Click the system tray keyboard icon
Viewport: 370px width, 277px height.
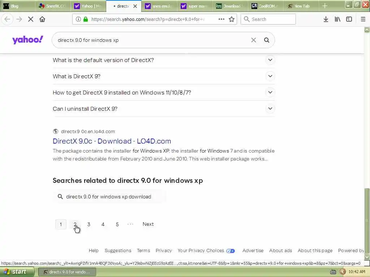tap(333, 272)
